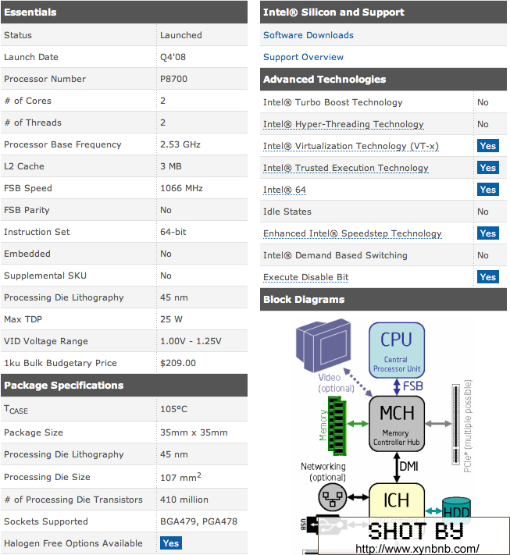The image size is (510, 555).
Task: Click the Yes badge for Halogen Free Options
Action: coord(171,543)
